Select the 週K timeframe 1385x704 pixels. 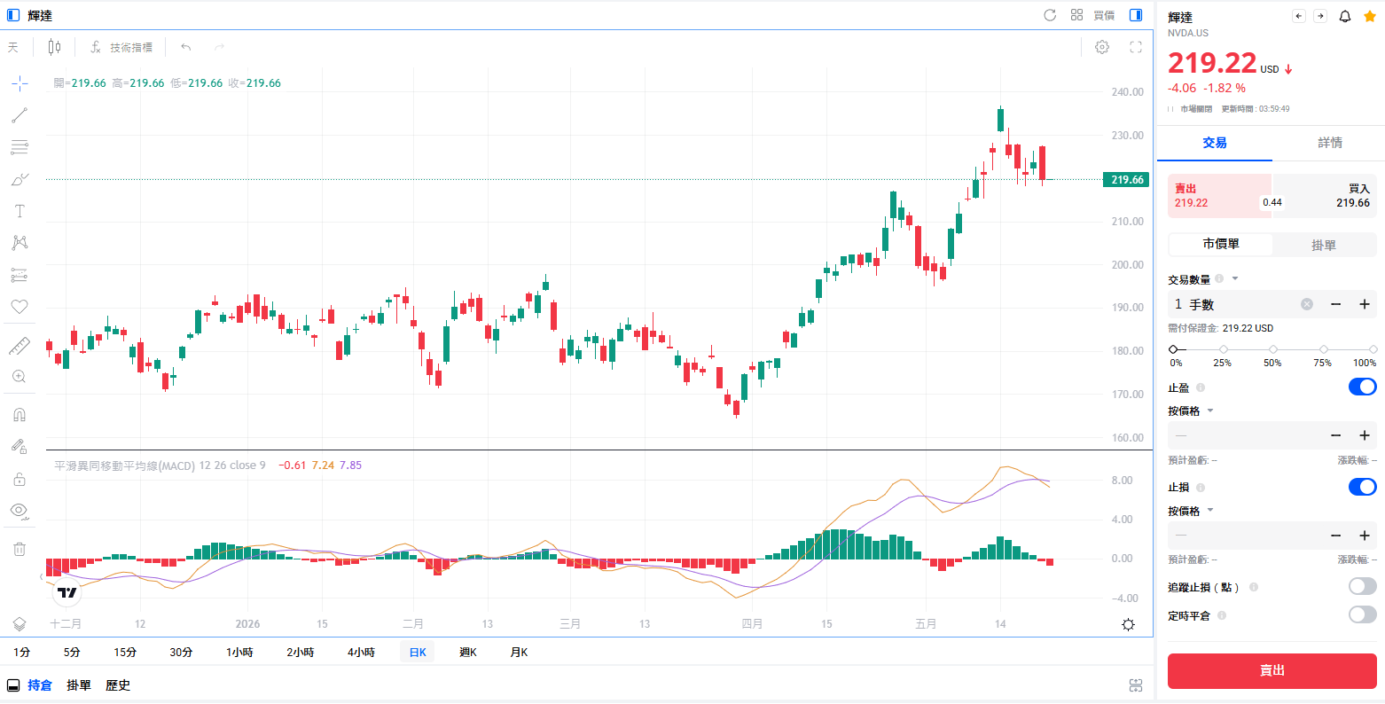coord(468,653)
